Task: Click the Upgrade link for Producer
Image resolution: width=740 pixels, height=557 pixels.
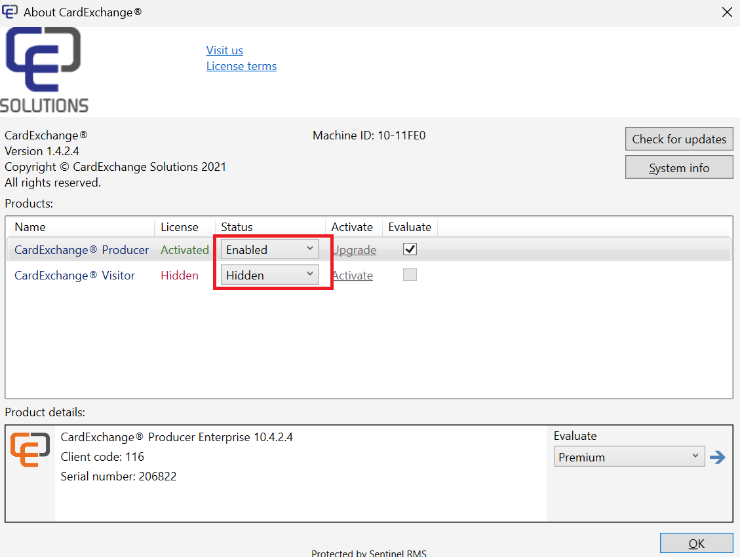Action: [x=355, y=250]
